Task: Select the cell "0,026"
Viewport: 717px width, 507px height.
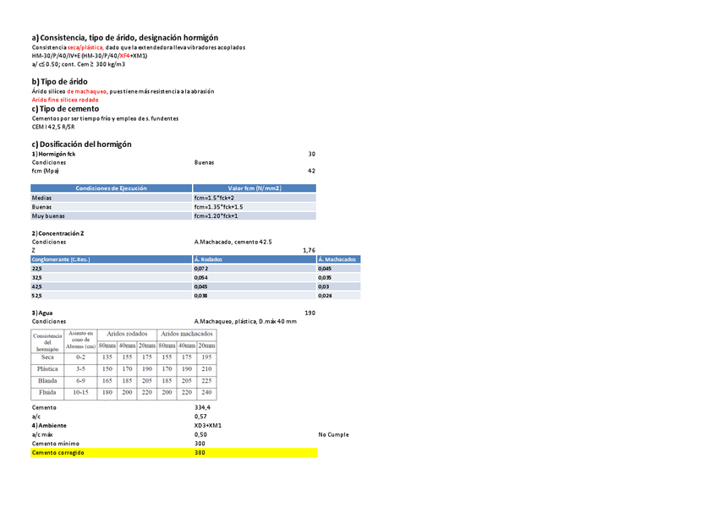Action: tap(326, 296)
